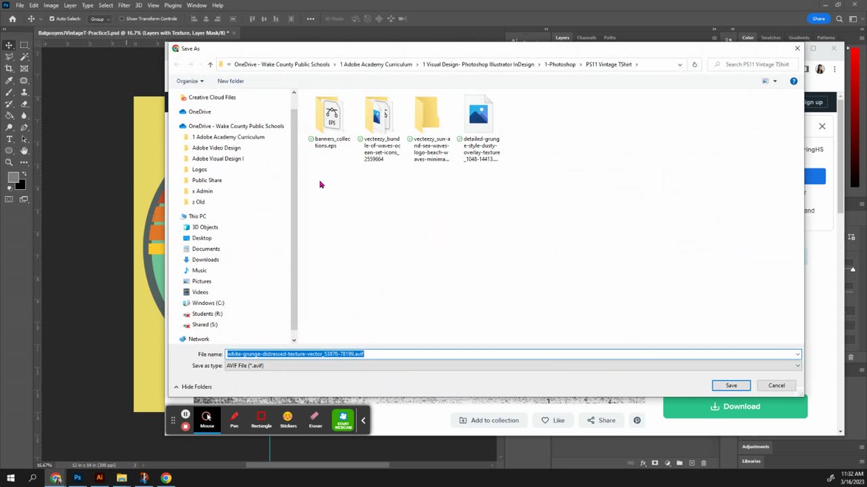
Task: Click the Cancel button
Action: click(776, 386)
